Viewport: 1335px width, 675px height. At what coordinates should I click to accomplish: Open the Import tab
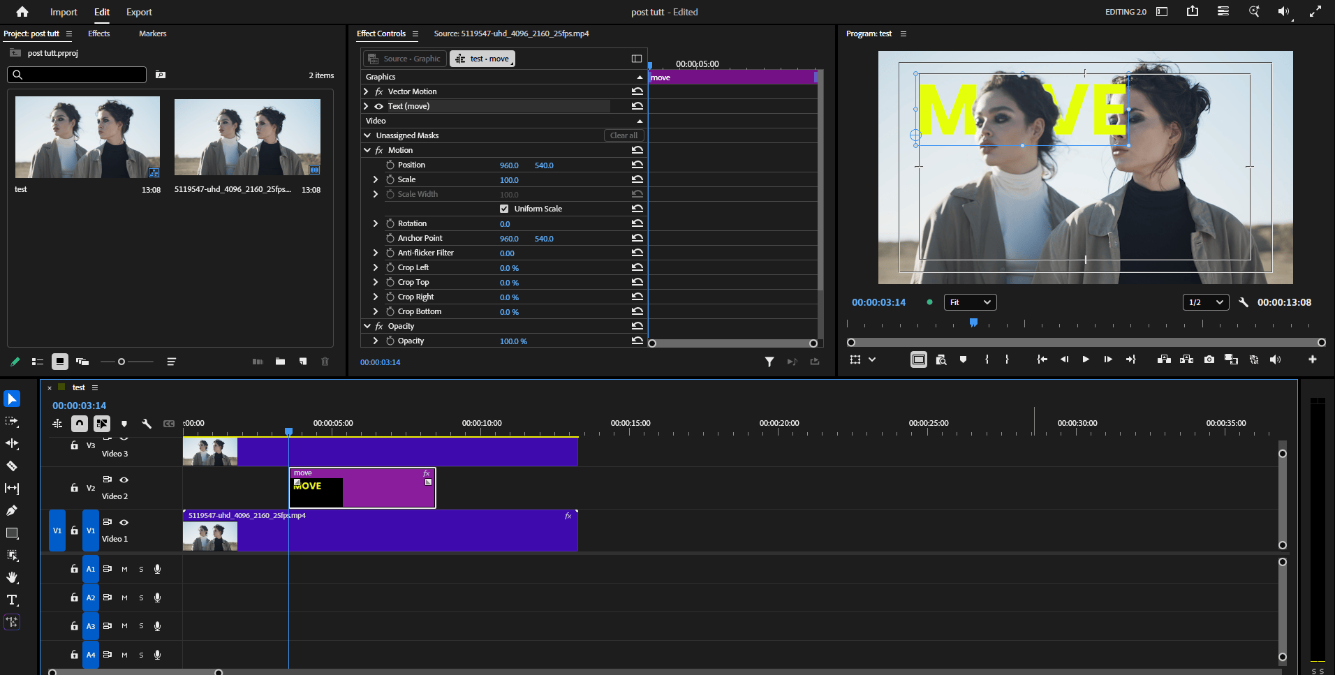(x=64, y=12)
